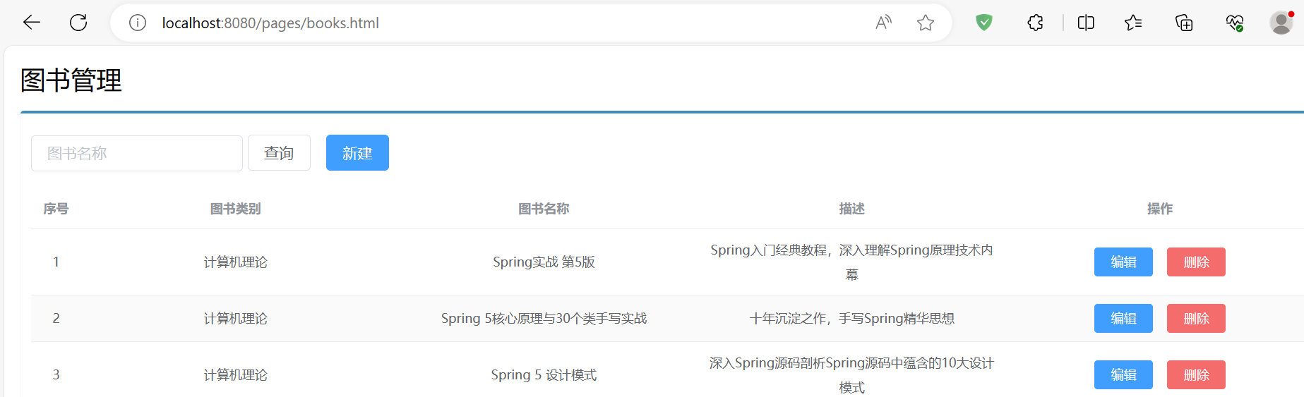The width and height of the screenshot is (1304, 397).
Task: Select the Spring 5核心原理与30个类手写实战 cell
Action: [544, 318]
